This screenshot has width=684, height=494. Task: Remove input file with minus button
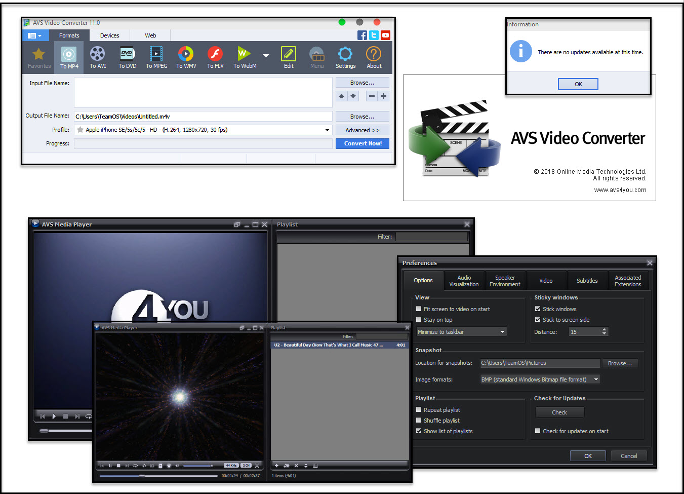click(x=372, y=96)
